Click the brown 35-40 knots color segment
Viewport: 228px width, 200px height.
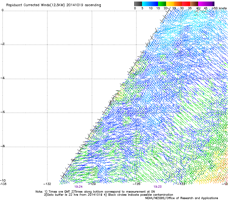[x=194, y=4]
